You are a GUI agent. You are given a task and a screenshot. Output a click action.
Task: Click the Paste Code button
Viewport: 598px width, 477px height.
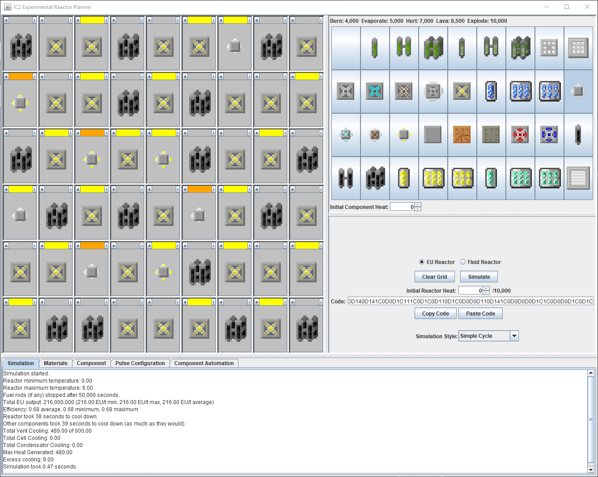(480, 314)
